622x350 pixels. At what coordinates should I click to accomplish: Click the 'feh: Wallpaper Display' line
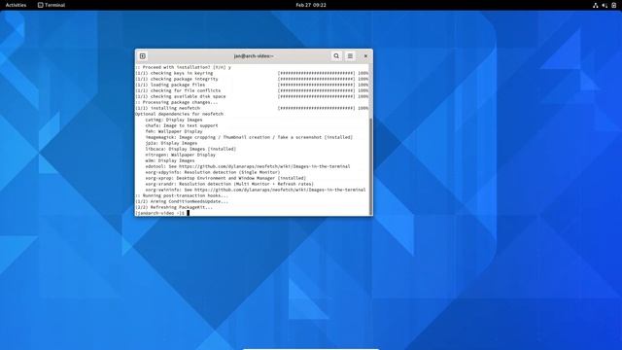coord(174,131)
